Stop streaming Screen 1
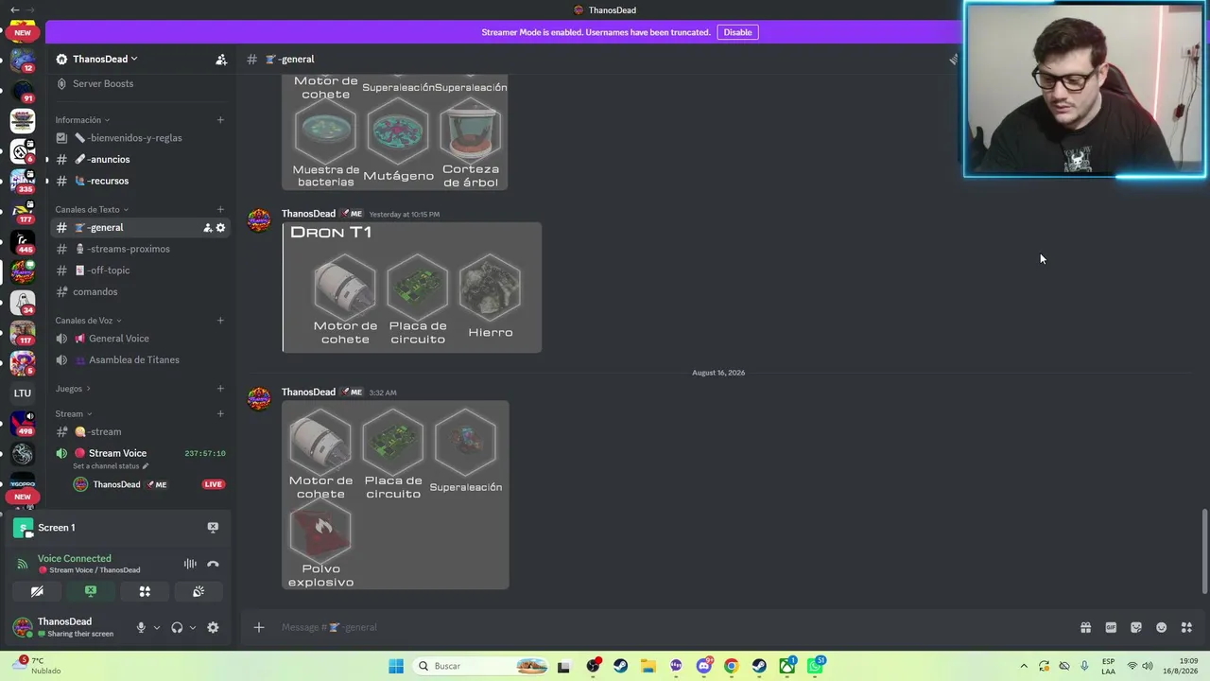The image size is (1210, 681). 213,527
